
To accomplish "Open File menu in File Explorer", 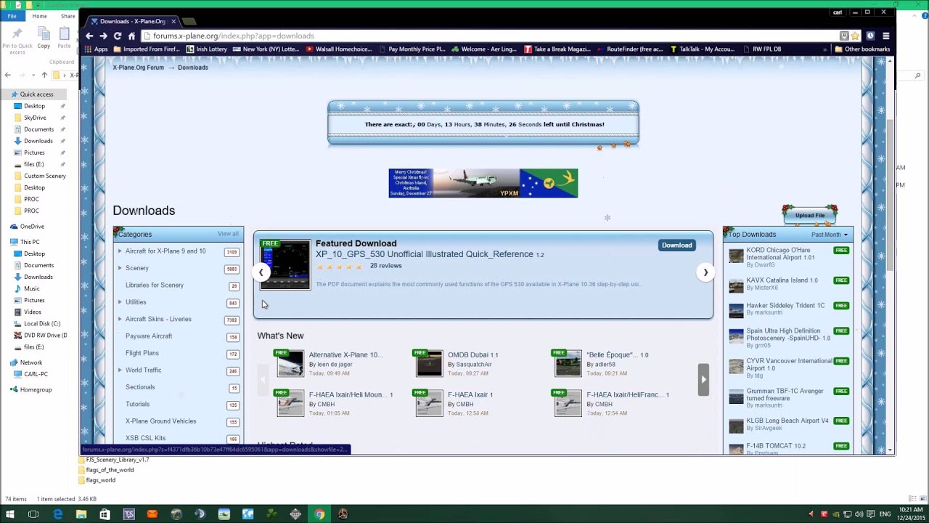I will pos(12,16).
